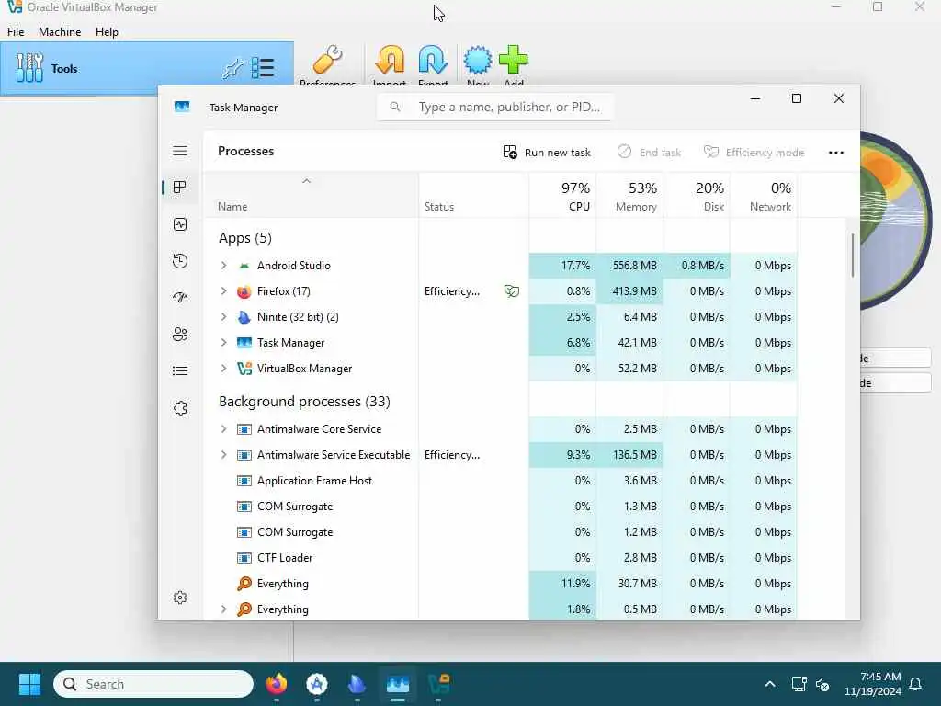Open Startup apps page icon in sidebar

click(x=180, y=297)
